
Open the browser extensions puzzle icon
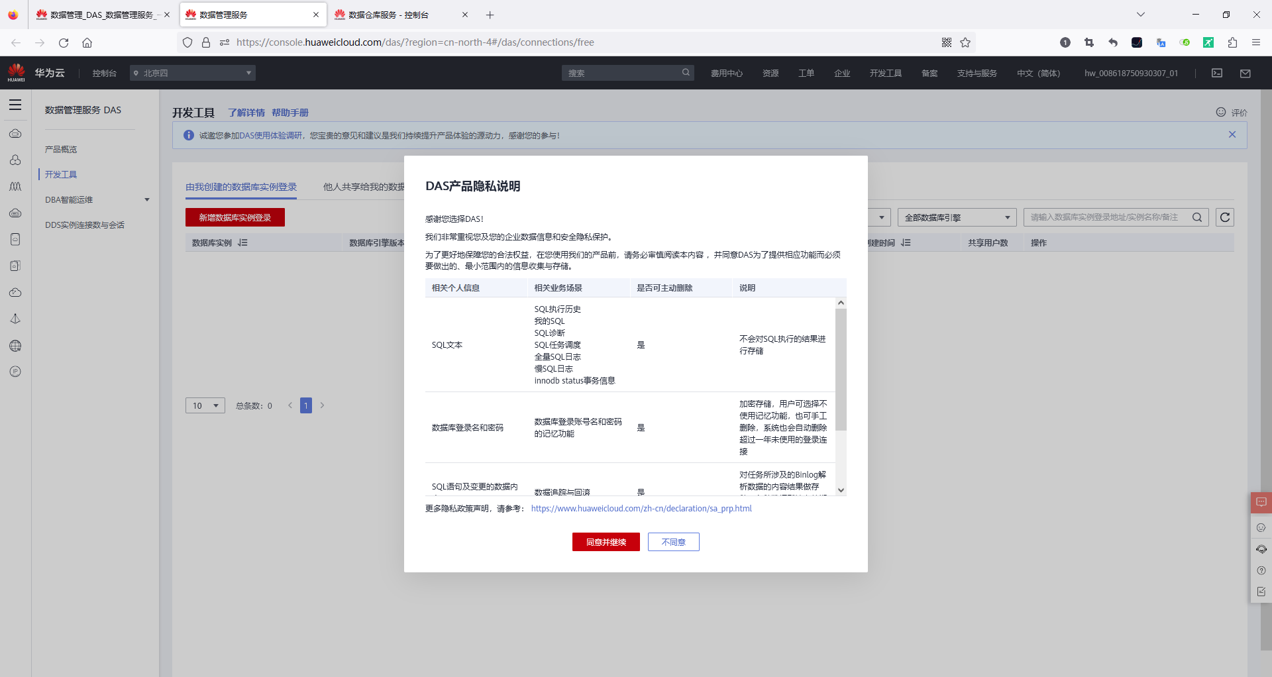[x=1232, y=42]
